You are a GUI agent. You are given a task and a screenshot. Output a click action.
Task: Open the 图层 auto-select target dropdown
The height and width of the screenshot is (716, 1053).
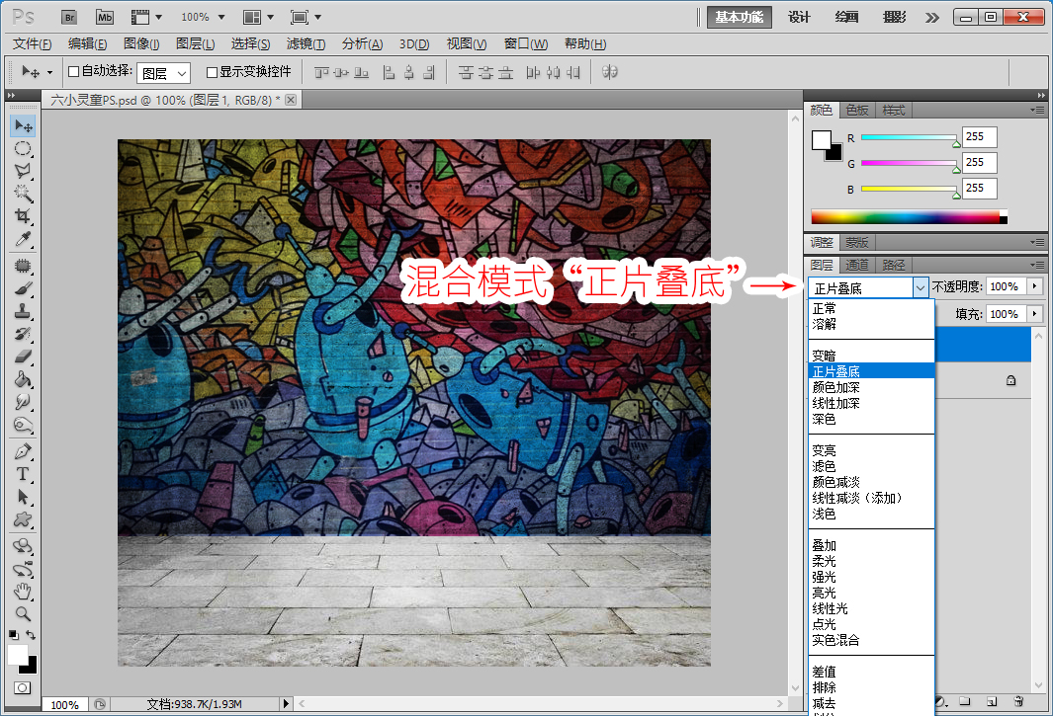click(x=163, y=73)
